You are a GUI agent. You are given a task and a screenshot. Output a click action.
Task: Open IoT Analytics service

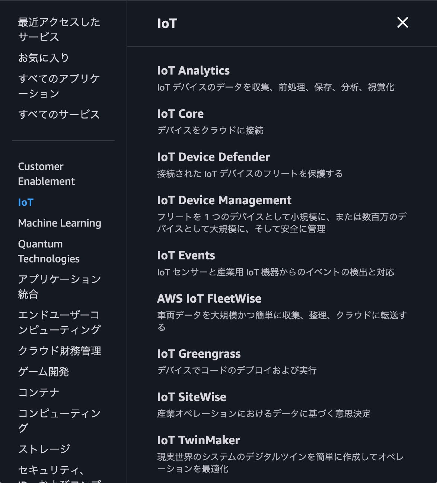[x=193, y=71]
